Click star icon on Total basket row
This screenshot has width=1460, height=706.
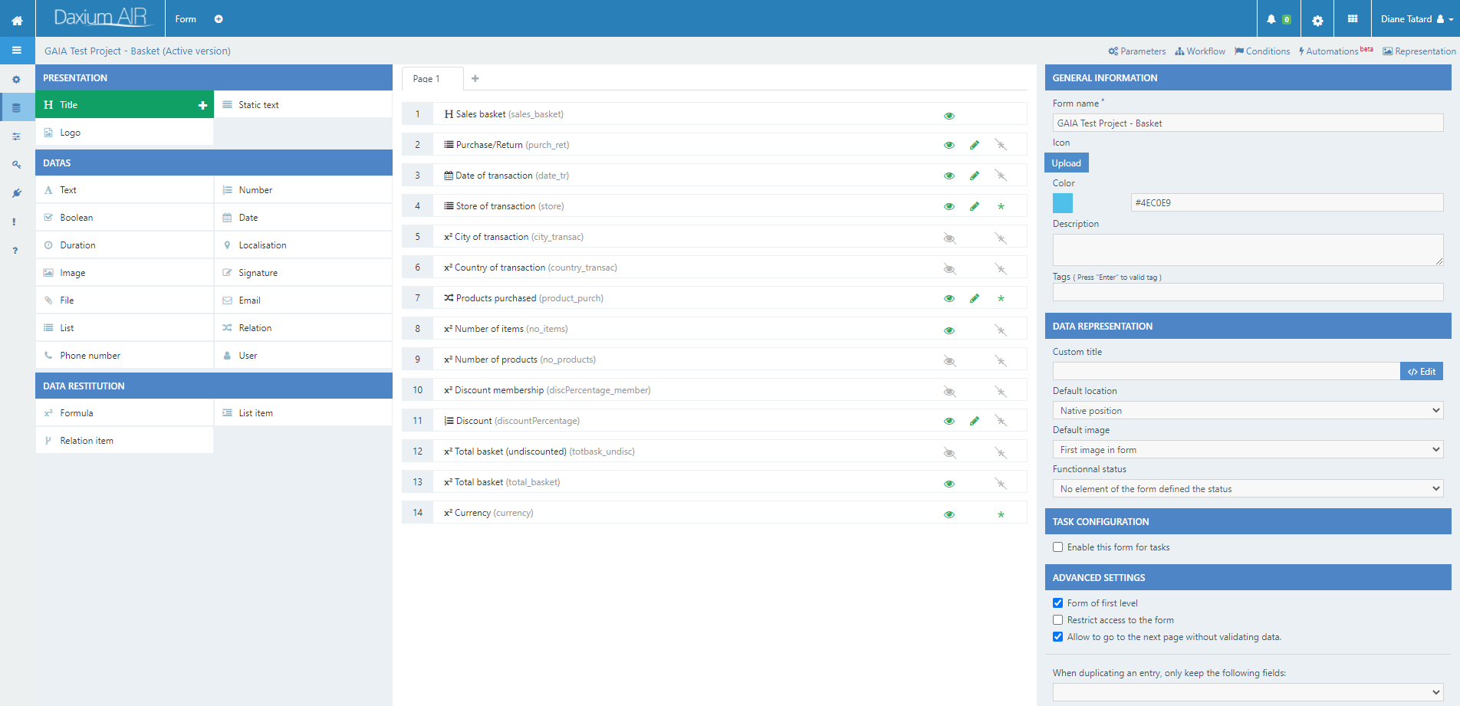tap(1001, 484)
